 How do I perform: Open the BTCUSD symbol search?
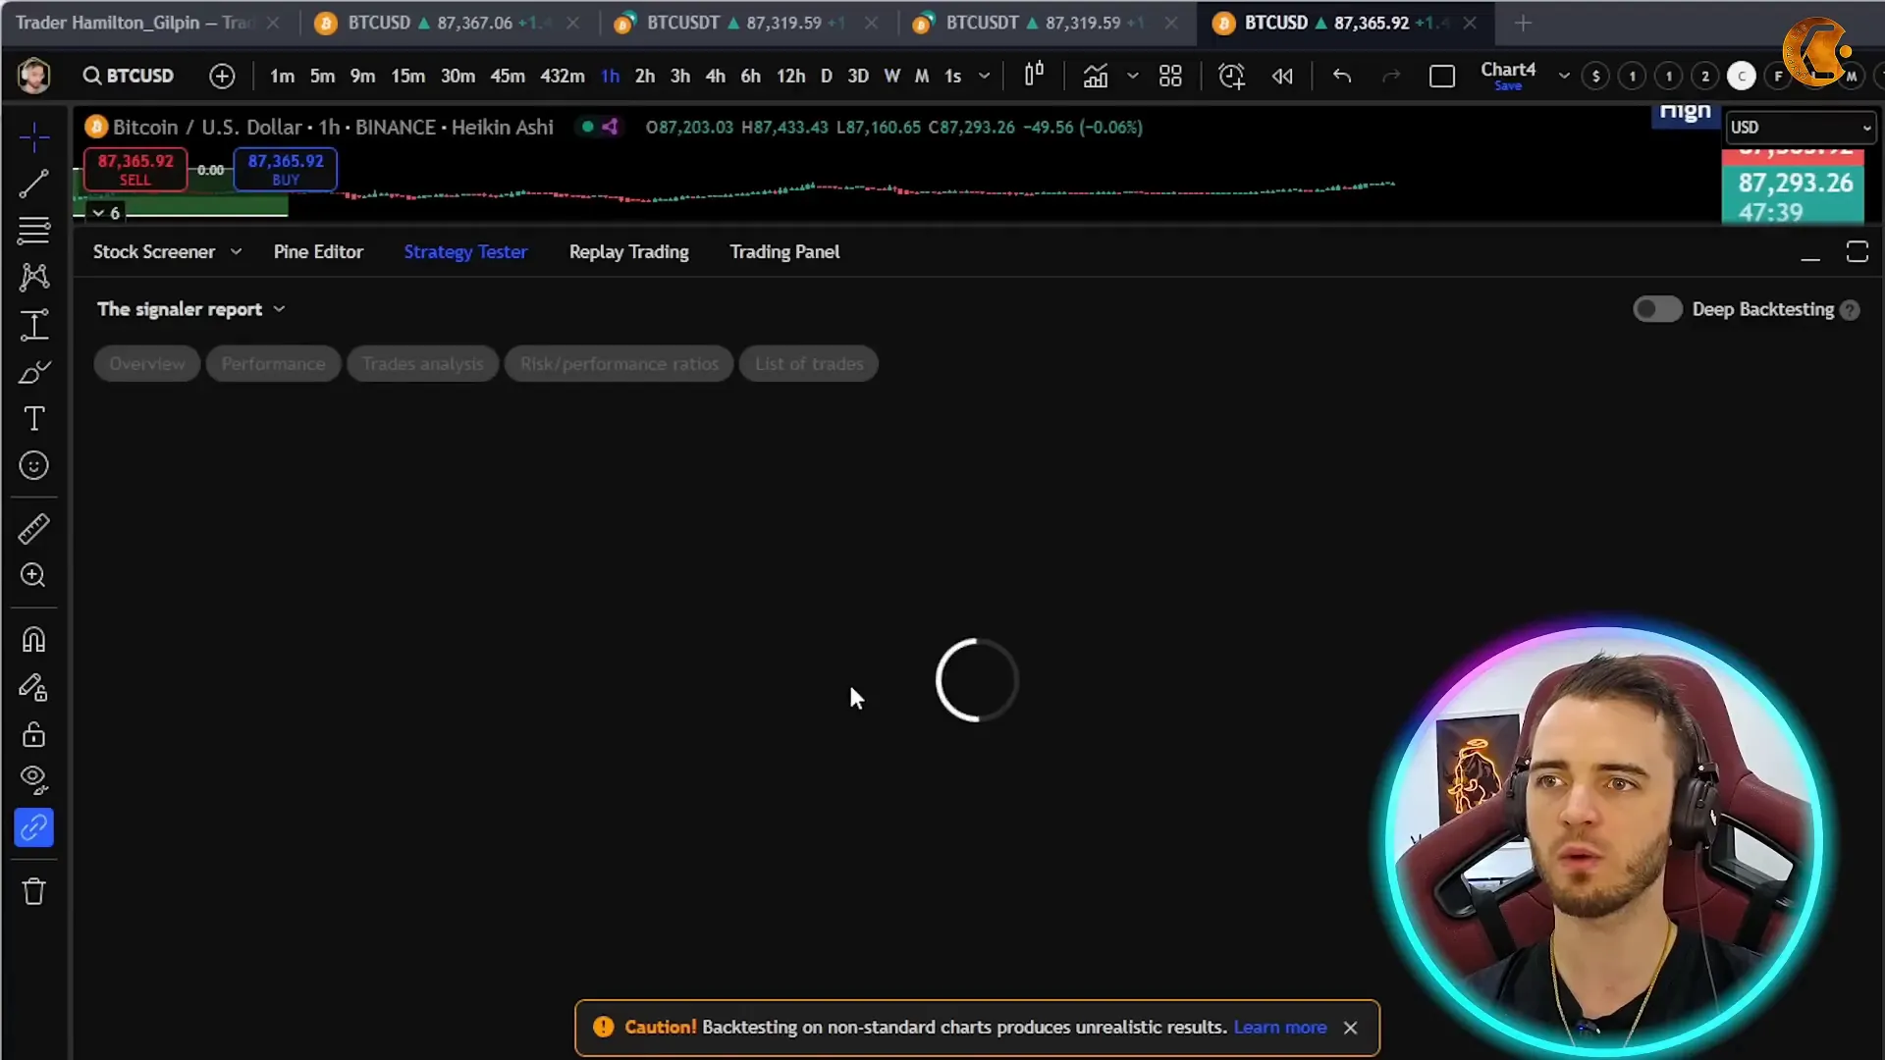[x=129, y=76]
